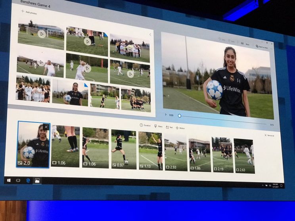This screenshot has height=221, width=295.
Task: Click the preview seek slider handle
Action: (180, 116)
